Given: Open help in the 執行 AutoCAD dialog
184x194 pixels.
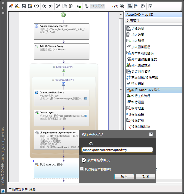Looking at the screenshot, I should coord(151,134).
